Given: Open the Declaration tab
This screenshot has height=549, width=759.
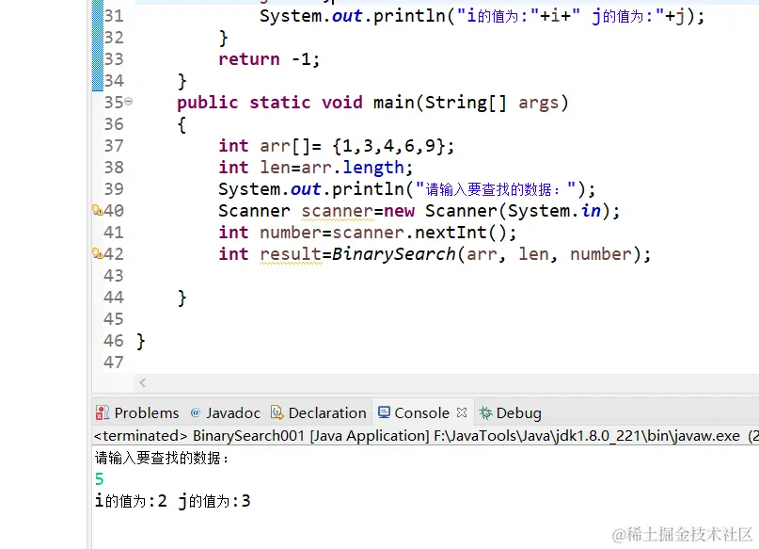Looking at the screenshot, I should [x=319, y=412].
